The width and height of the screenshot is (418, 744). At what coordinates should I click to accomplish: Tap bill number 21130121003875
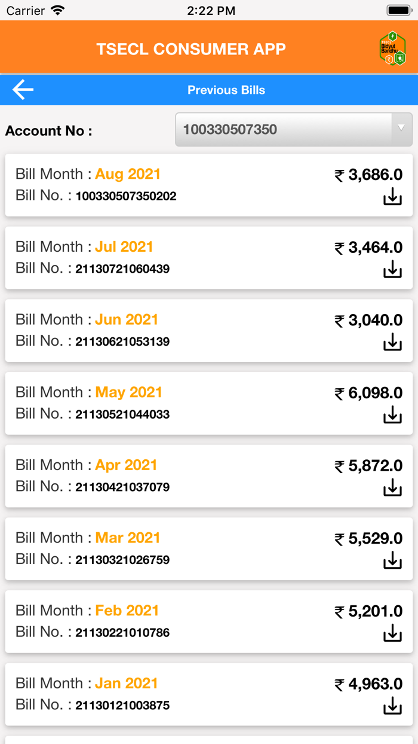tap(122, 706)
